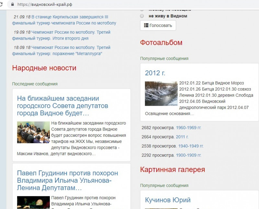Open the '1960-1969 гг.' album link

point(189,128)
